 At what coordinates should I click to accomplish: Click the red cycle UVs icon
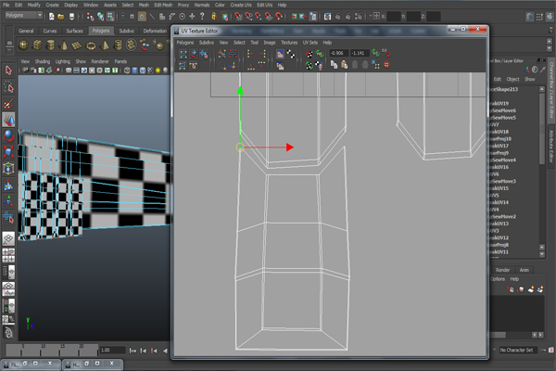pyautogui.click(x=386, y=65)
